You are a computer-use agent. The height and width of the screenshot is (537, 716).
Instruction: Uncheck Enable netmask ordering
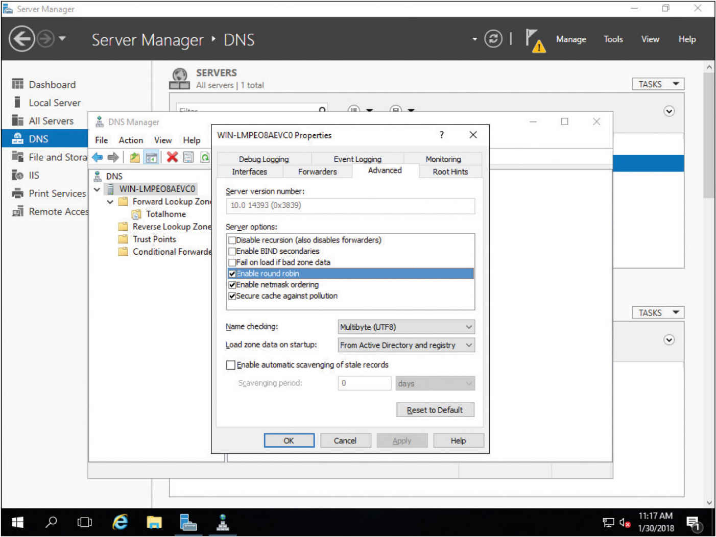[232, 285]
